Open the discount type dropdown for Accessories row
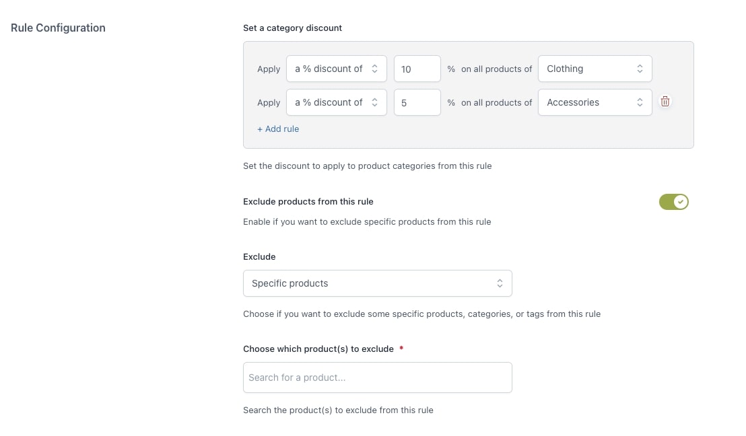This screenshot has height=436, width=746. (337, 102)
